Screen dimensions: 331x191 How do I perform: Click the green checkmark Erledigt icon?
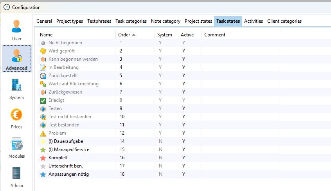pyautogui.click(x=43, y=100)
